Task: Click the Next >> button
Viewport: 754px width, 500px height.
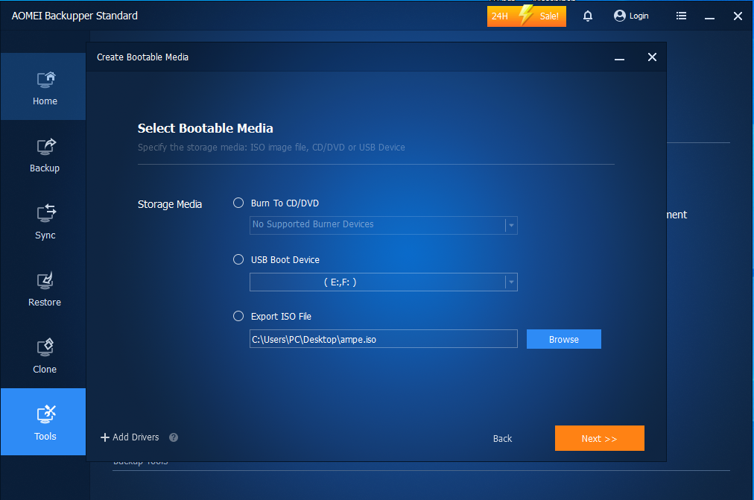Action: pyautogui.click(x=600, y=438)
